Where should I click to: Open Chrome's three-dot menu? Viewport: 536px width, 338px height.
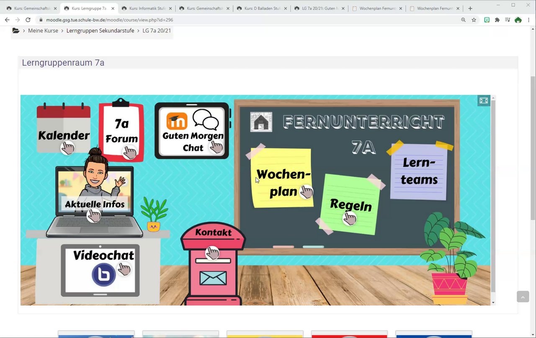tap(528, 20)
